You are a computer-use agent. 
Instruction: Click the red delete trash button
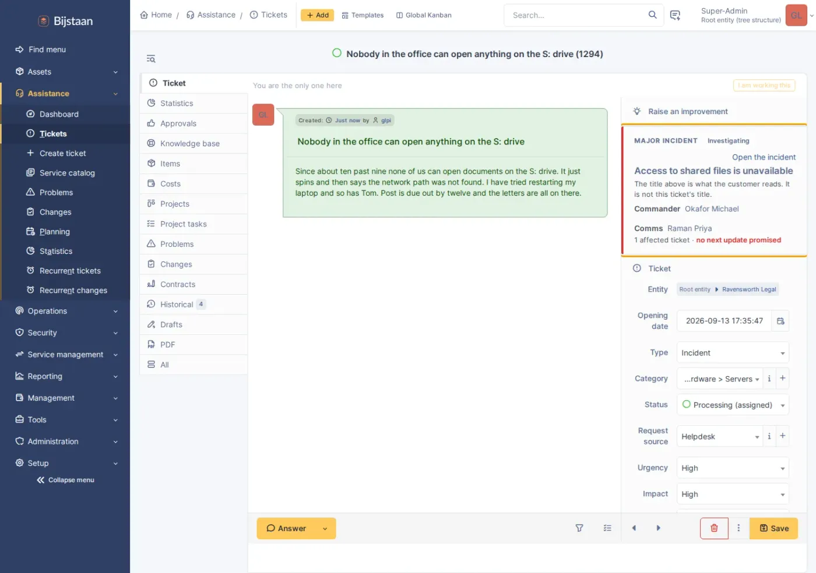tap(714, 528)
